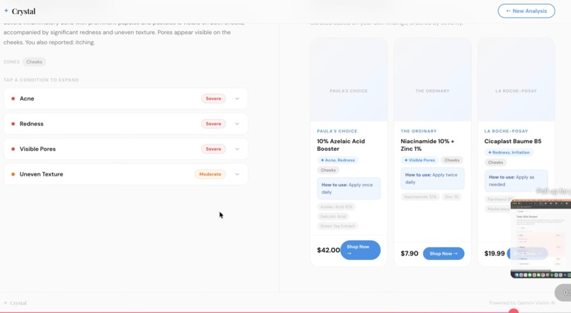Click the Powered by Gemini Vision AI text
Screen dimensions: 571x313
(522, 303)
